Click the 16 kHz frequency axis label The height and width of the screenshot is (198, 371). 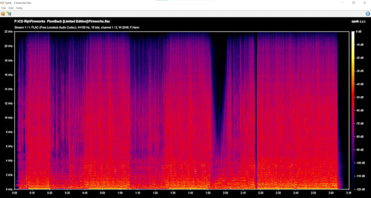coord(9,75)
